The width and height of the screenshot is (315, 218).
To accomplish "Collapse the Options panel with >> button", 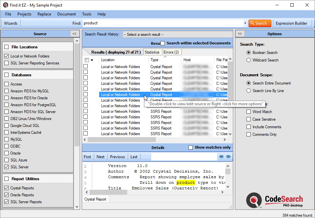I will click(240, 34).
